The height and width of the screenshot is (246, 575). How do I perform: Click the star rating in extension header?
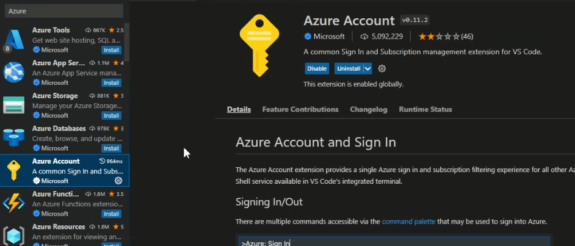click(439, 37)
